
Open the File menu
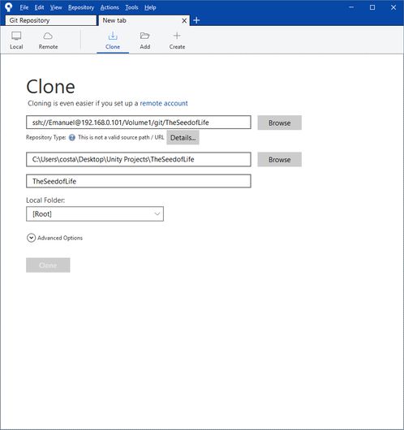point(24,7)
